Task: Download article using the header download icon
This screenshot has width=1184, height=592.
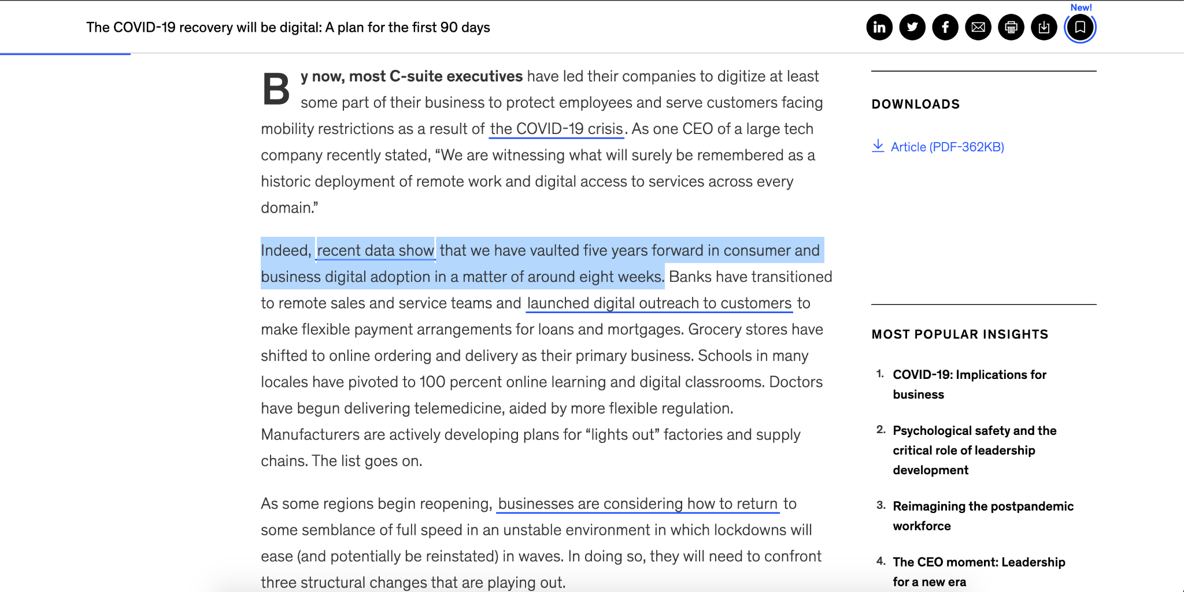Action: (1044, 27)
